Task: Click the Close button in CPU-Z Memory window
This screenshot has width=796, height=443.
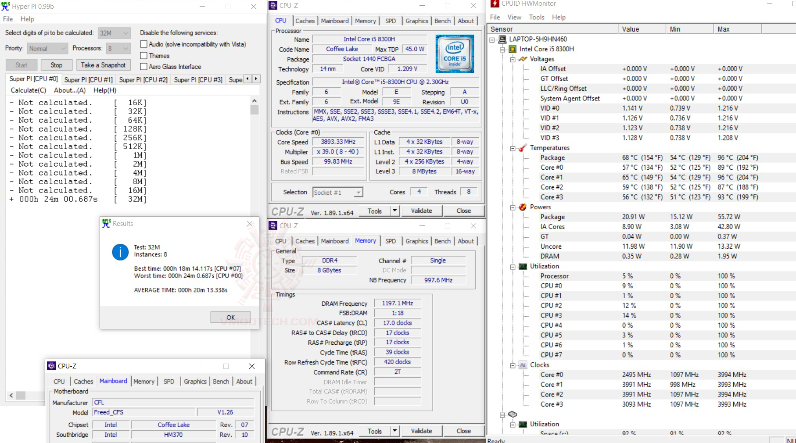Action: [464, 431]
